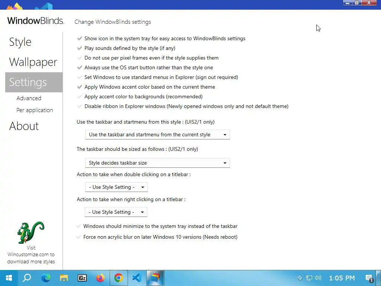Enable Disable ribbon in Explorer windows
Image resolution: width=381 pixels, height=286 pixels.
tap(80, 107)
